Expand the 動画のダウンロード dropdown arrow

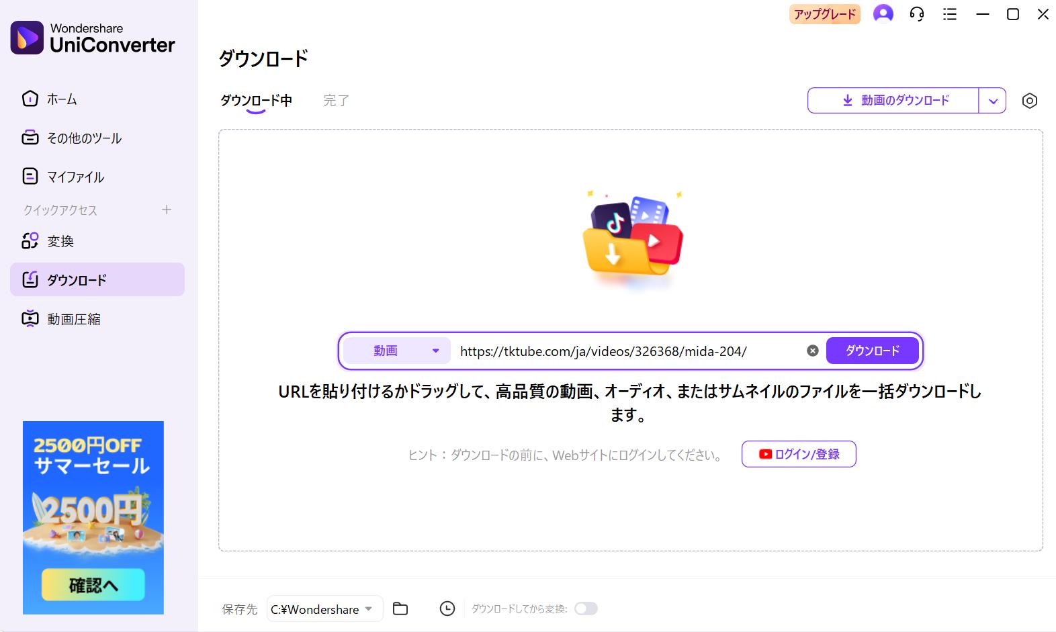pyautogui.click(x=993, y=101)
